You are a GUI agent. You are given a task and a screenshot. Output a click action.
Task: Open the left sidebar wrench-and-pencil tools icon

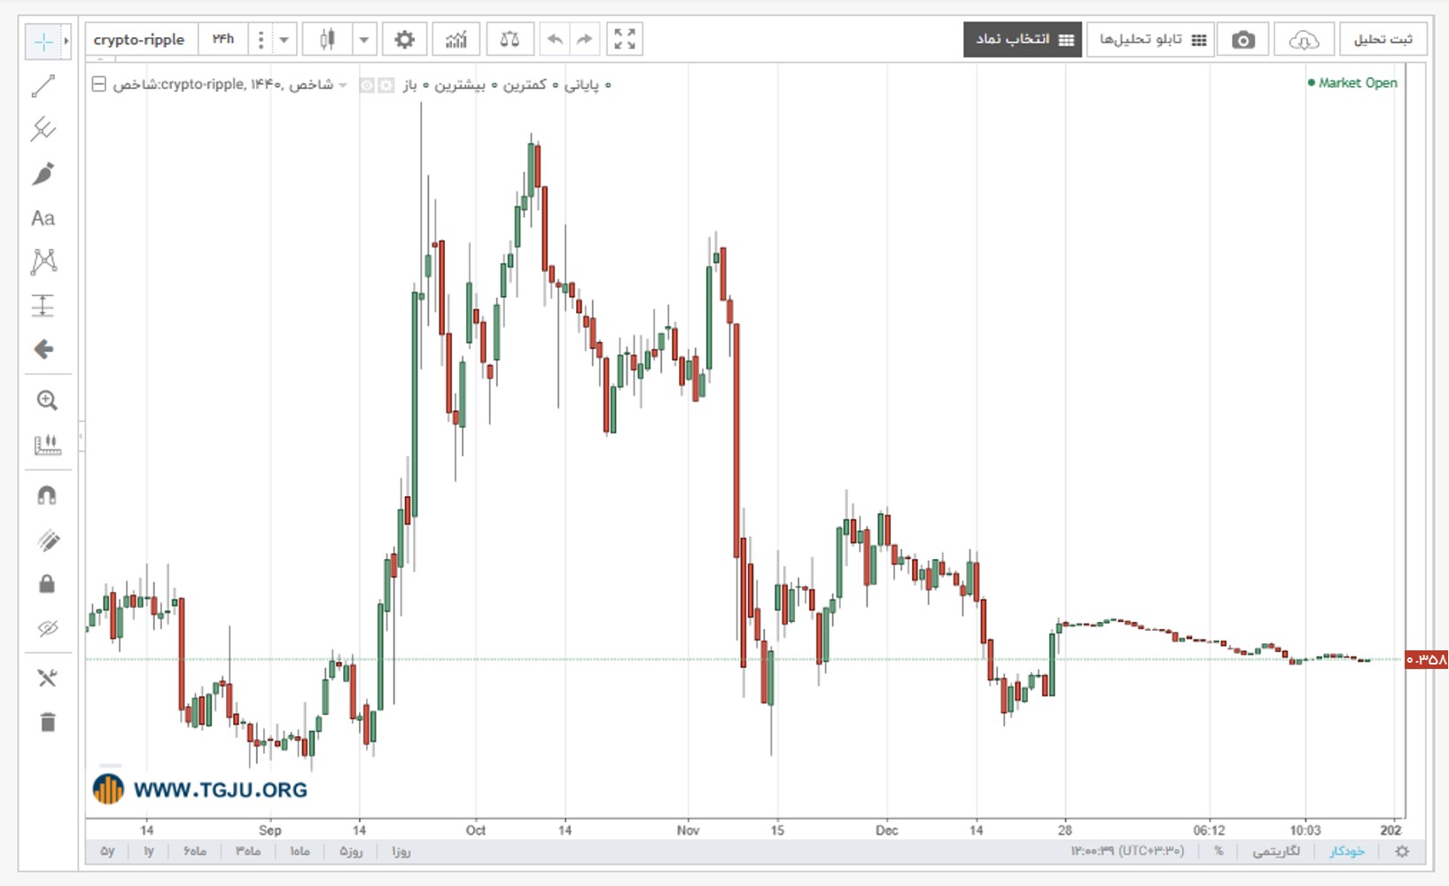(x=47, y=678)
